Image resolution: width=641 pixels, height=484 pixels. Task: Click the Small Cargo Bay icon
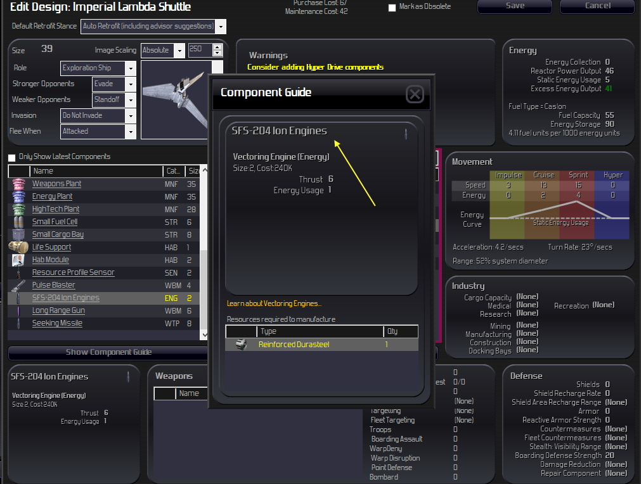click(x=19, y=235)
